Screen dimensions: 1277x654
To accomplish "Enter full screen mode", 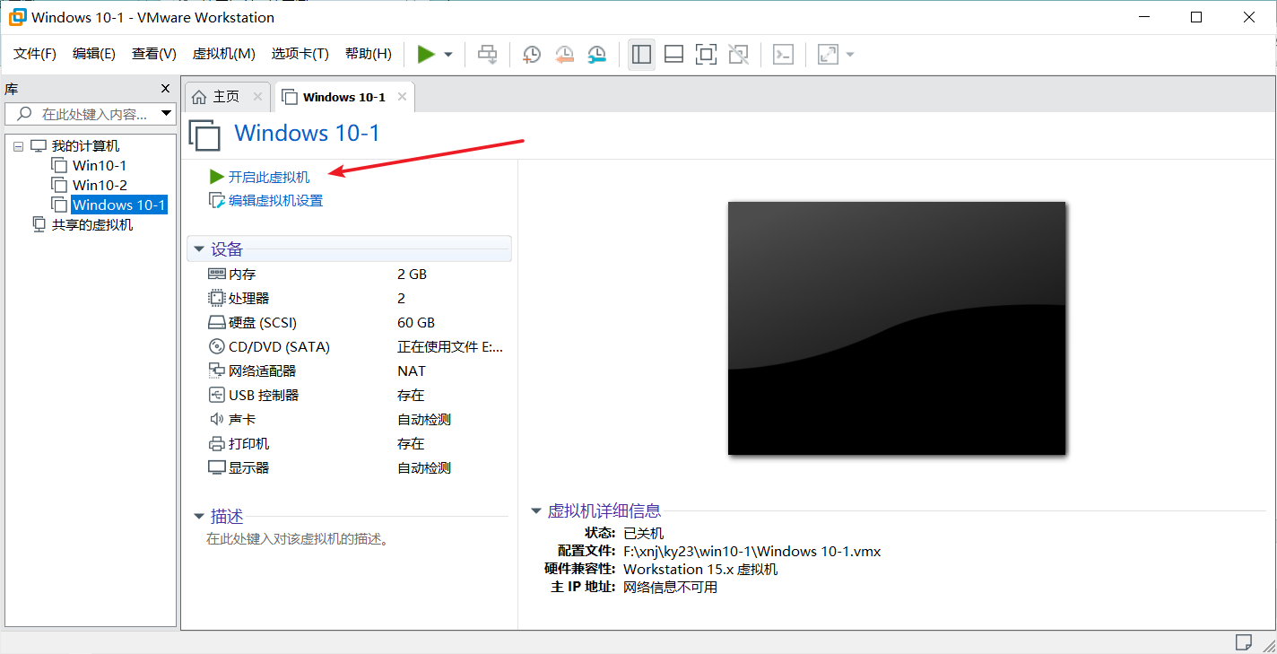I will [x=706, y=55].
